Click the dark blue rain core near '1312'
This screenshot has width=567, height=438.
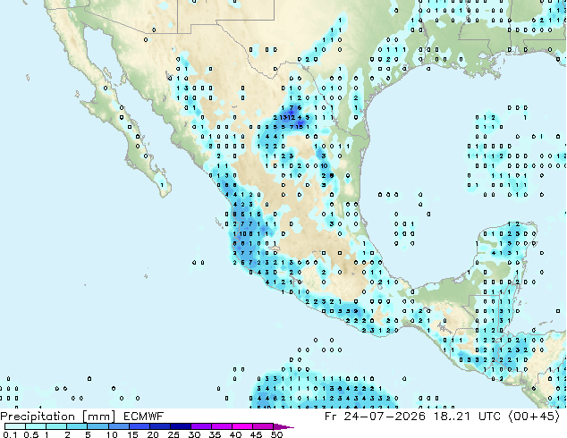point(293,112)
